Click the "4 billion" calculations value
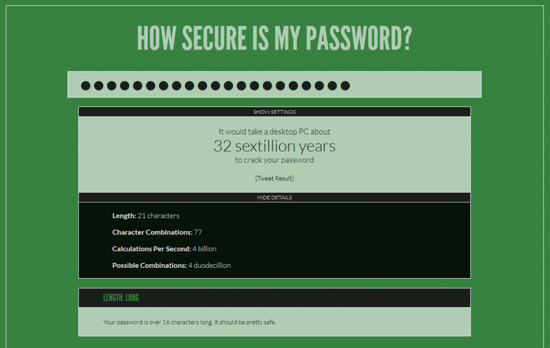550x348 pixels. (x=205, y=249)
